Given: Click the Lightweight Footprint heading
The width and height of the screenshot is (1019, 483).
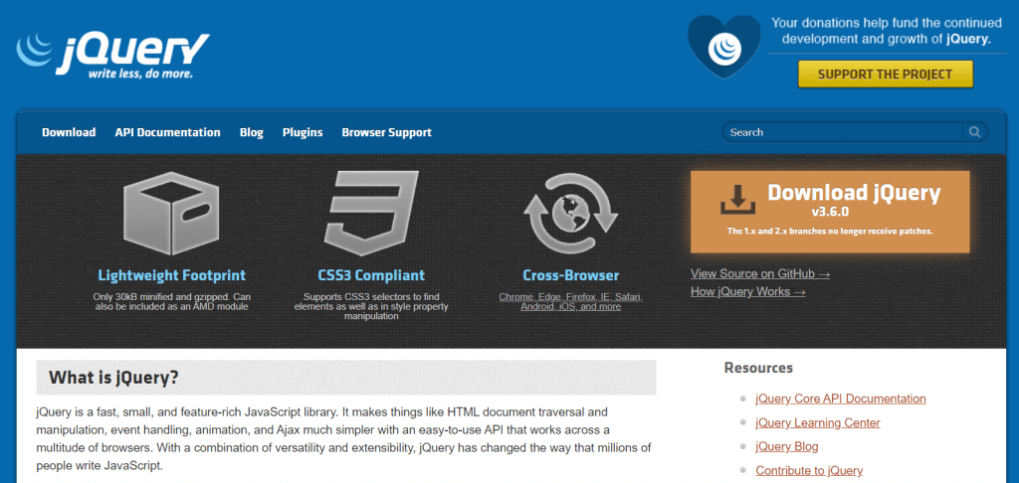Looking at the screenshot, I should (x=171, y=275).
